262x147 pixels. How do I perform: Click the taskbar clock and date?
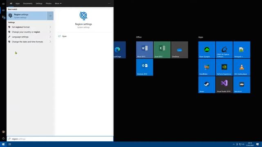click(250, 144)
